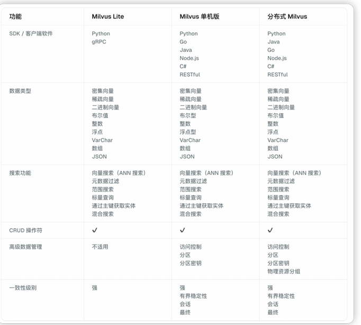Click the 高级数据管理 row label
The height and width of the screenshot is (325, 361).
(x=25, y=247)
